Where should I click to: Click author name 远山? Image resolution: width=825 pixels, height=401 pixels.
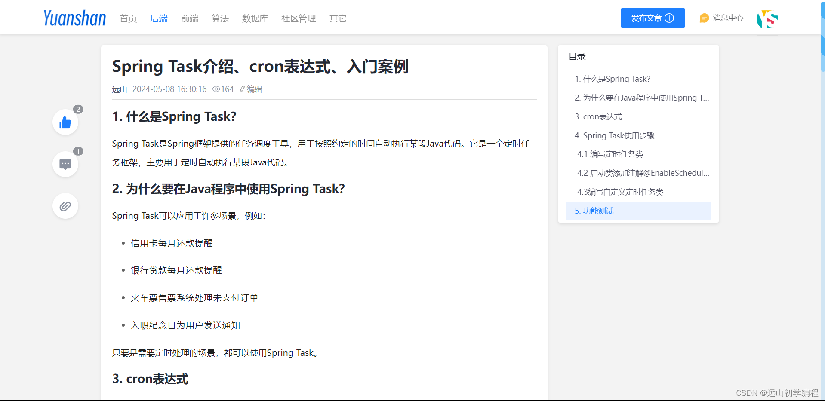pos(120,89)
